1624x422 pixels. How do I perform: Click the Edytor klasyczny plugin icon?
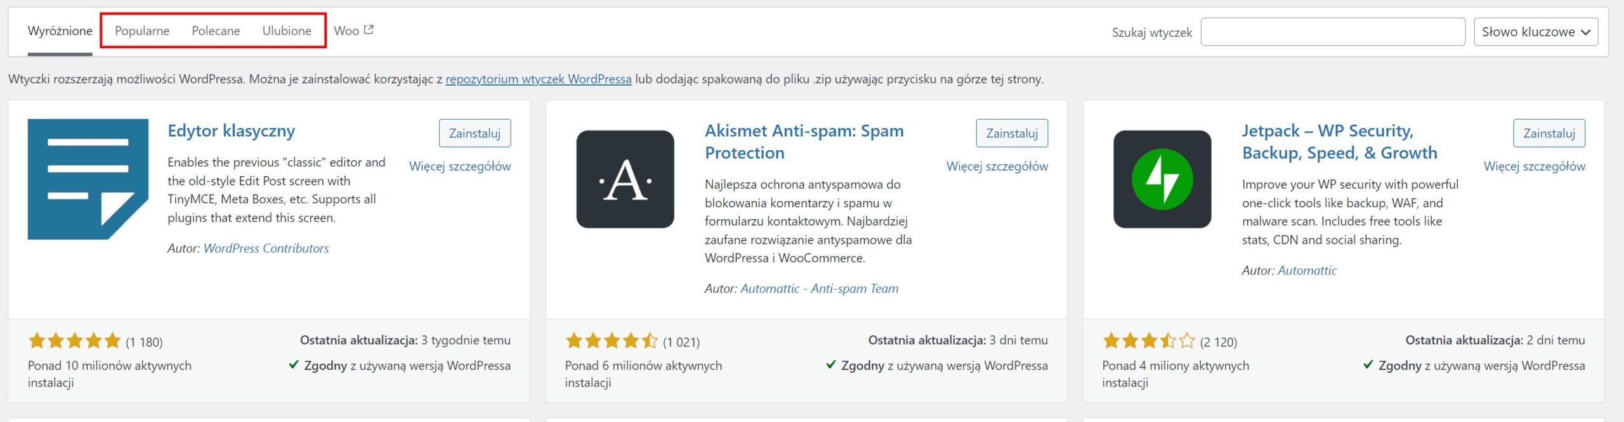[88, 179]
